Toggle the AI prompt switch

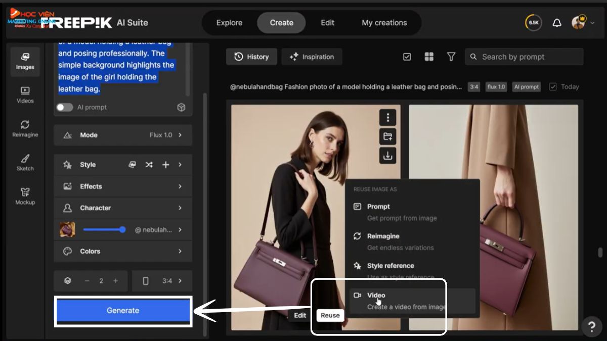tap(65, 107)
